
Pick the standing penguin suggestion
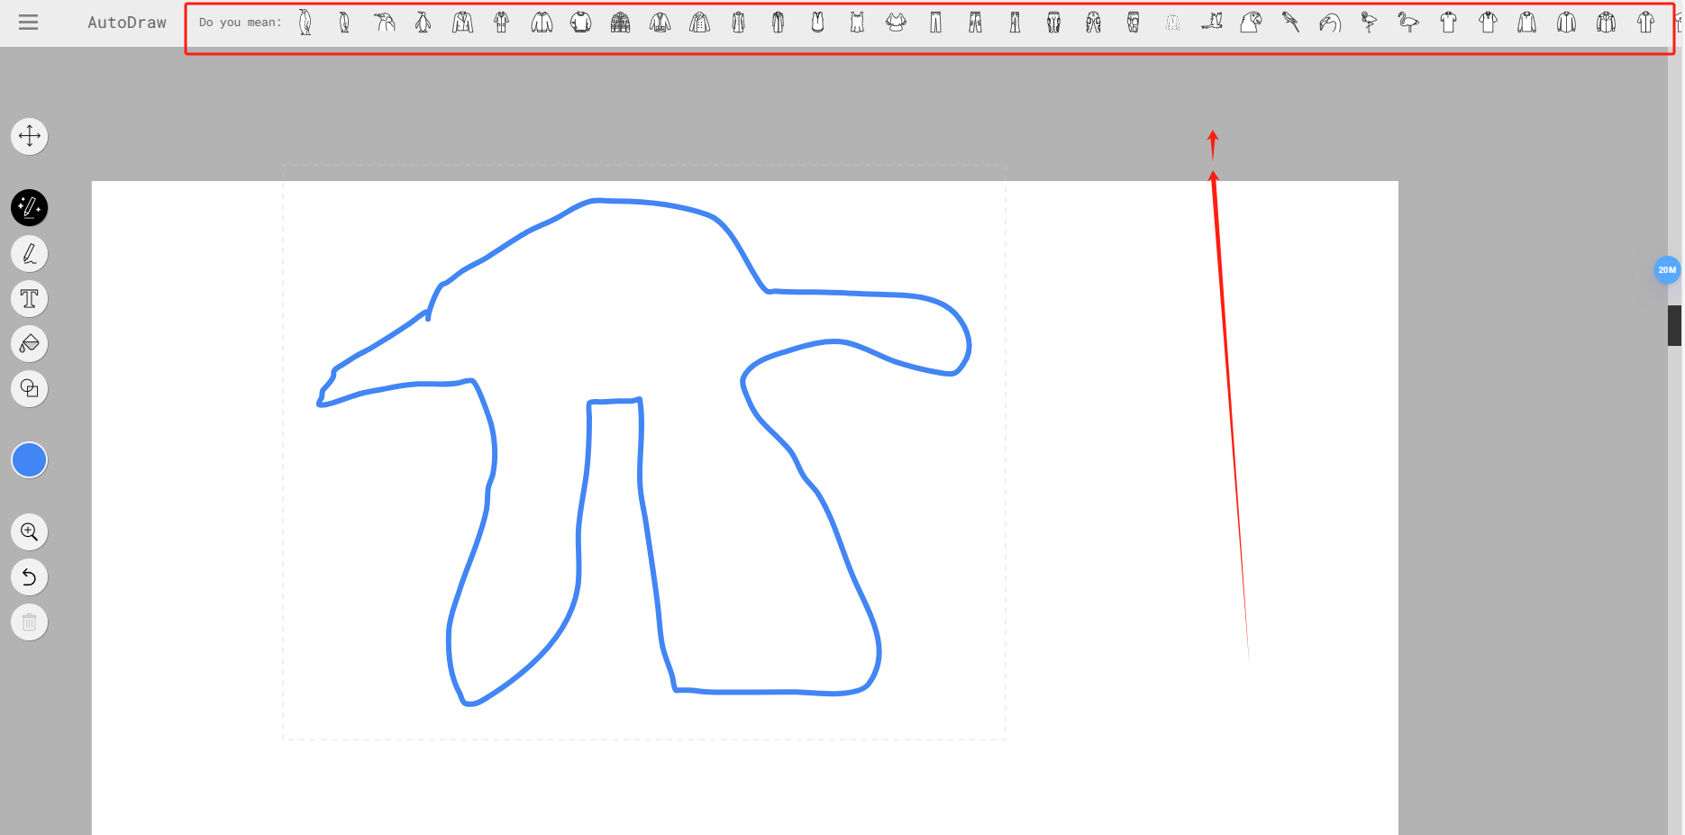[305, 22]
